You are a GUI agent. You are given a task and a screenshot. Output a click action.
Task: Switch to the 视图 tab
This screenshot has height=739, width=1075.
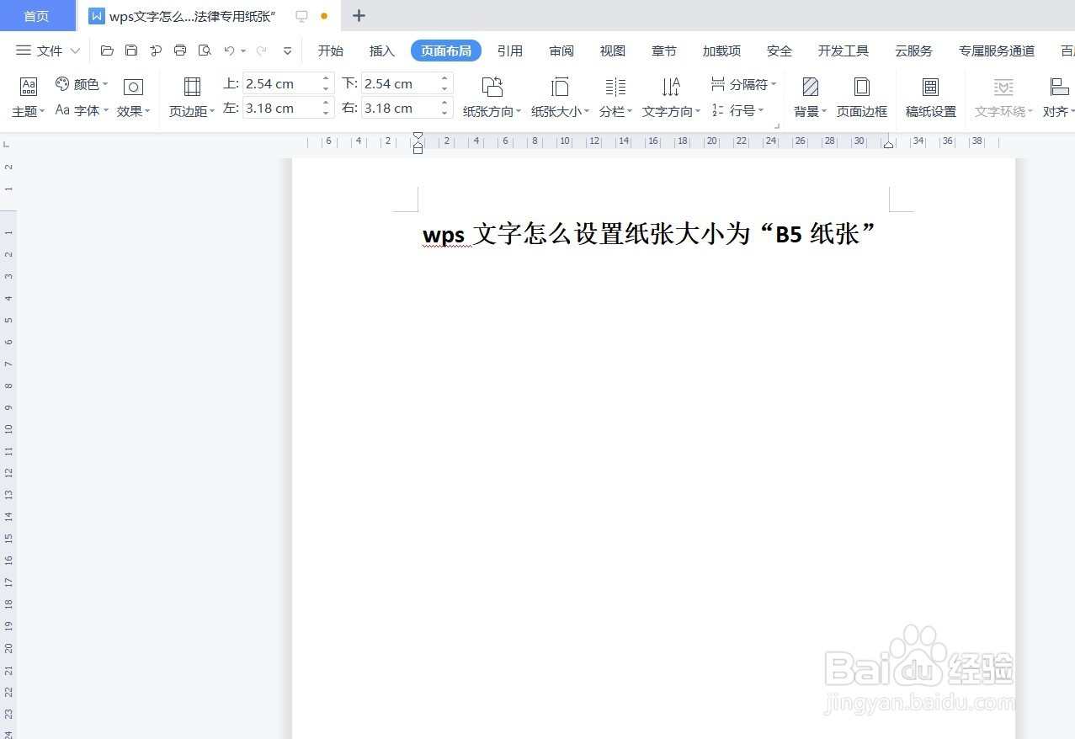point(613,51)
